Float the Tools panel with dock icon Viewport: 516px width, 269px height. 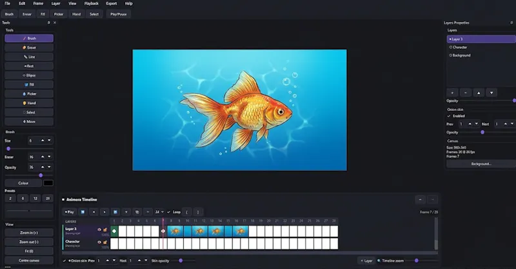(x=49, y=23)
